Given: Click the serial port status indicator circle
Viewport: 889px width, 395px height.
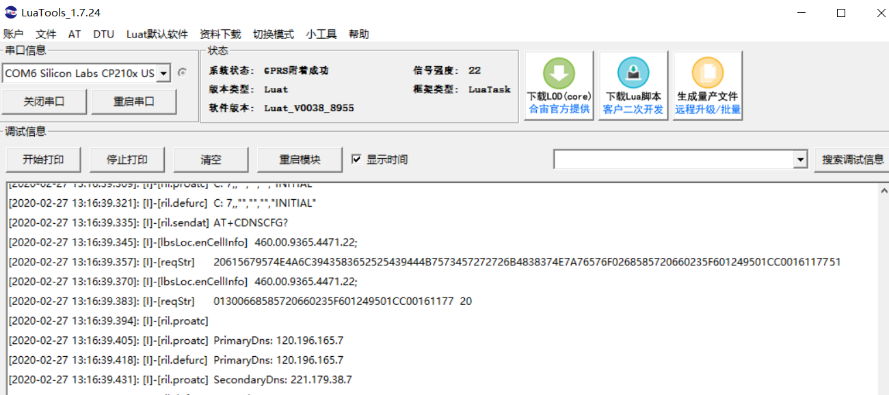Looking at the screenshot, I should [182, 72].
